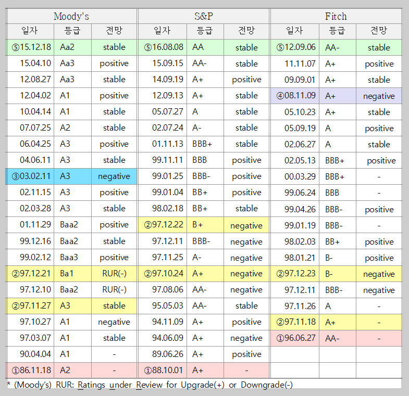Select S&P date cell ⑤16.08.08

pos(163,47)
